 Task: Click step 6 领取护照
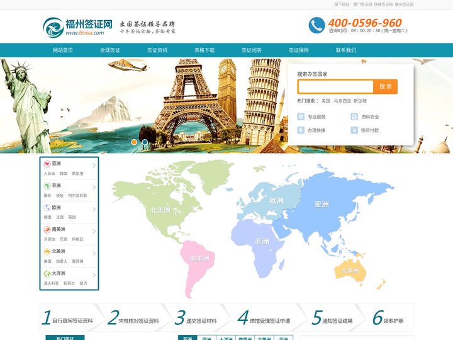(388, 318)
